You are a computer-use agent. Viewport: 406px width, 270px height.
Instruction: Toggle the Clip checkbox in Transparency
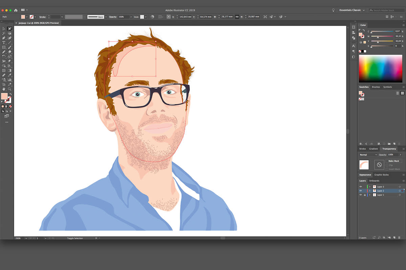(x=387, y=165)
